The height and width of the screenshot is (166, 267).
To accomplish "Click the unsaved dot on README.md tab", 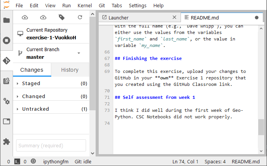I will tap(257, 18).
